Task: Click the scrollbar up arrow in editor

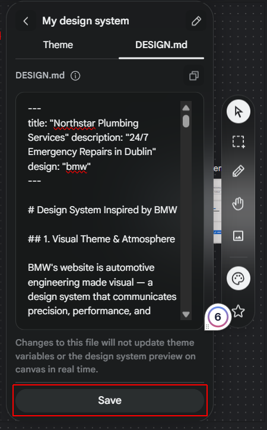Action: point(186,107)
